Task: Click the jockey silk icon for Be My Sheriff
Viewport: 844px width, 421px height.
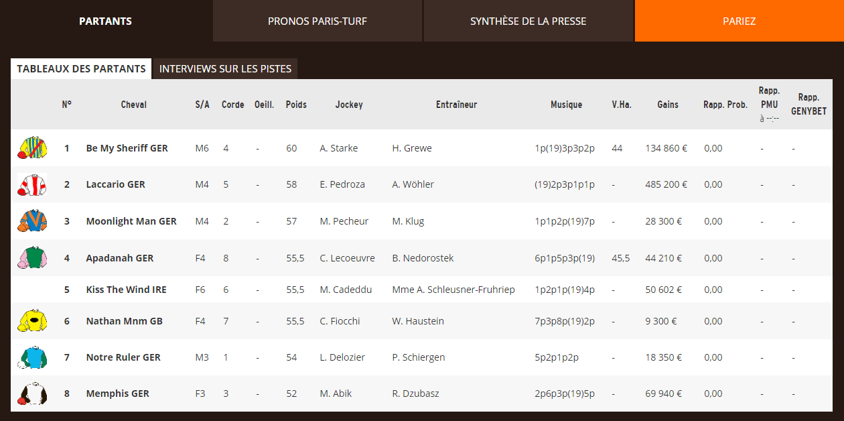Action: point(32,148)
